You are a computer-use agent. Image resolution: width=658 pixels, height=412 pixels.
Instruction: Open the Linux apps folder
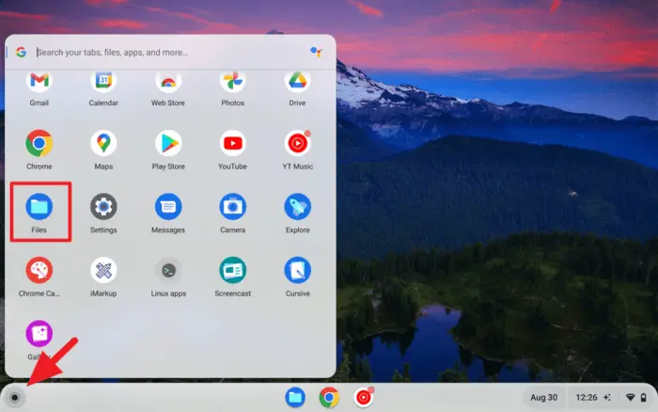click(x=168, y=270)
